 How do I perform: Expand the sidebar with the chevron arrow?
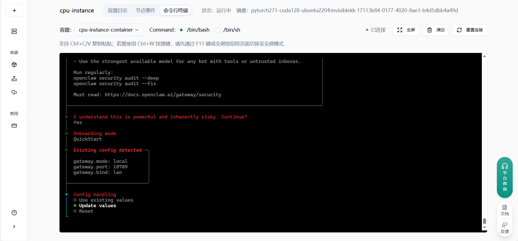coord(14,227)
